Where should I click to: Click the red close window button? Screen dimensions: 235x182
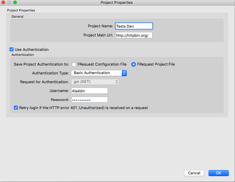click(x=4, y=3)
